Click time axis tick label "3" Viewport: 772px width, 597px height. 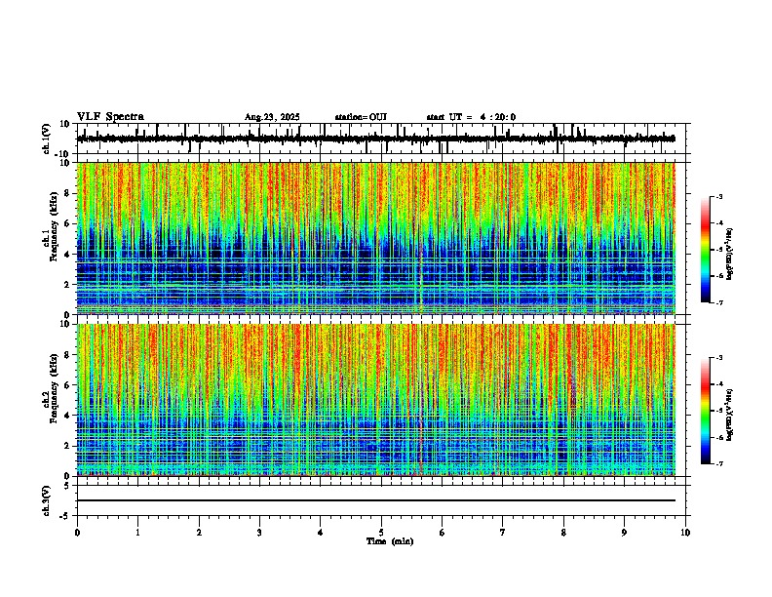(x=259, y=533)
